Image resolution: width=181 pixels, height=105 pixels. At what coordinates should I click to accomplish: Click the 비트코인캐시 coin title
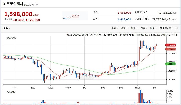coord(13,4)
